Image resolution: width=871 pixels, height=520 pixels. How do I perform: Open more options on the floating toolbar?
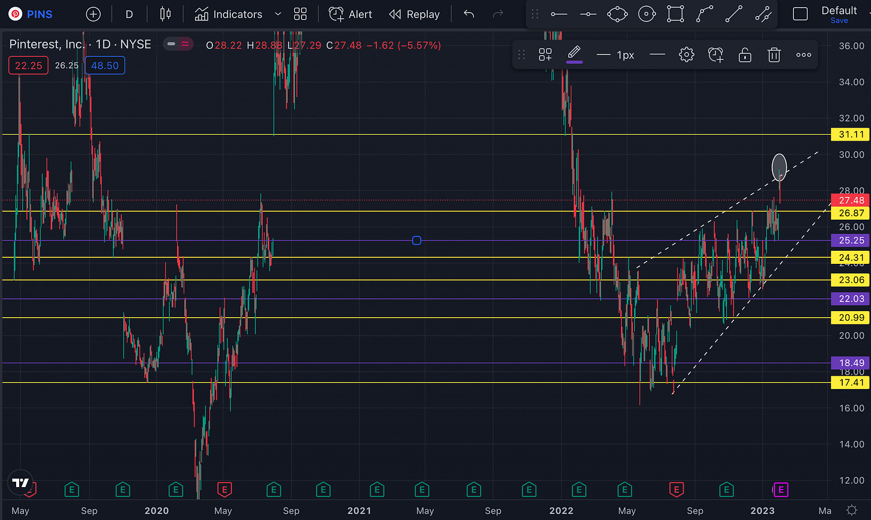point(803,55)
